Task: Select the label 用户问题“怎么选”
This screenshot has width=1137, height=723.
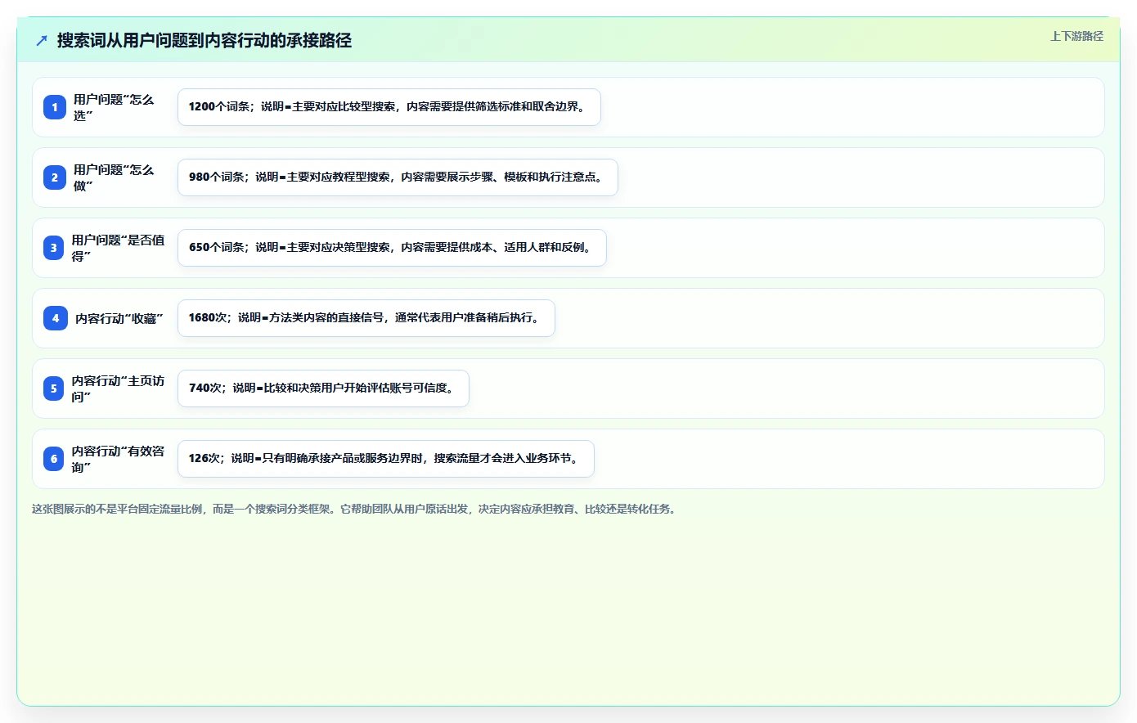Action: 114,107
